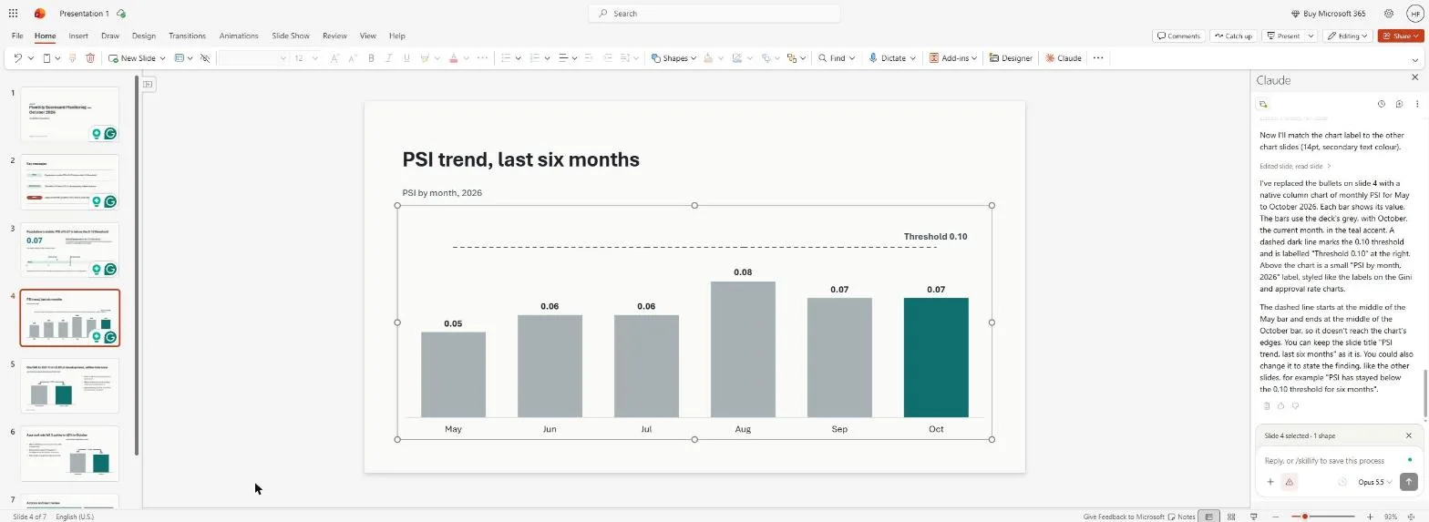Click the Comments button
The image size is (1429, 522).
[1178, 36]
